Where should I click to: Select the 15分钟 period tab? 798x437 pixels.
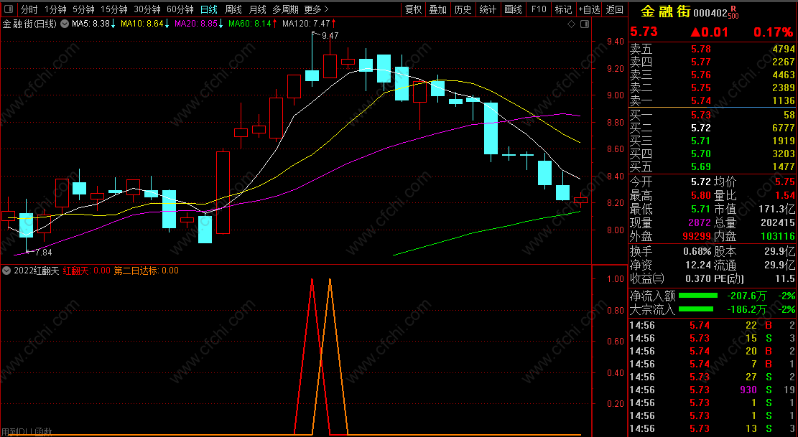point(113,9)
